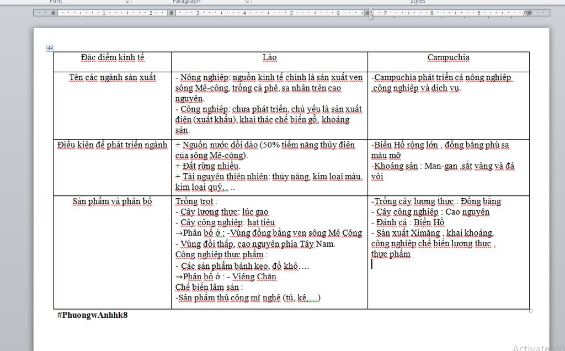565x351 pixels.
Task: Click the line '- Sản xuất Ximăng , khai khoáng'
Action: [433, 233]
